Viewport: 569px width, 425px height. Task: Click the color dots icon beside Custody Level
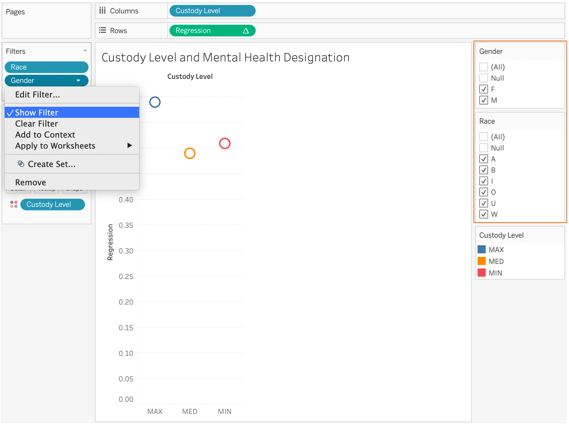pyautogui.click(x=14, y=204)
